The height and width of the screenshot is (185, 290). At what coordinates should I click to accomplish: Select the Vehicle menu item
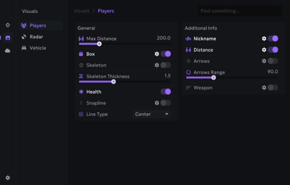tap(37, 48)
